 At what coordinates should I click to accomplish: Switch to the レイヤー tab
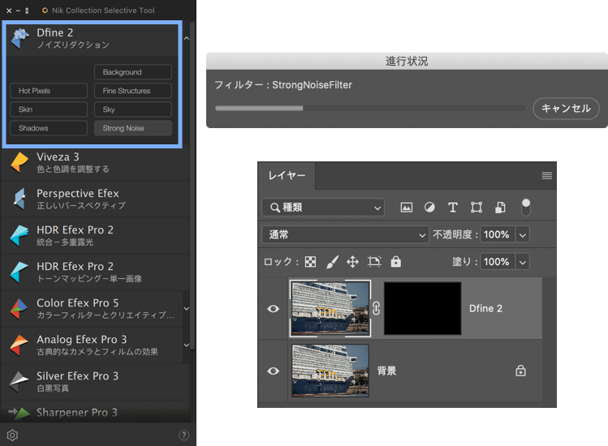tap(287, 175)
